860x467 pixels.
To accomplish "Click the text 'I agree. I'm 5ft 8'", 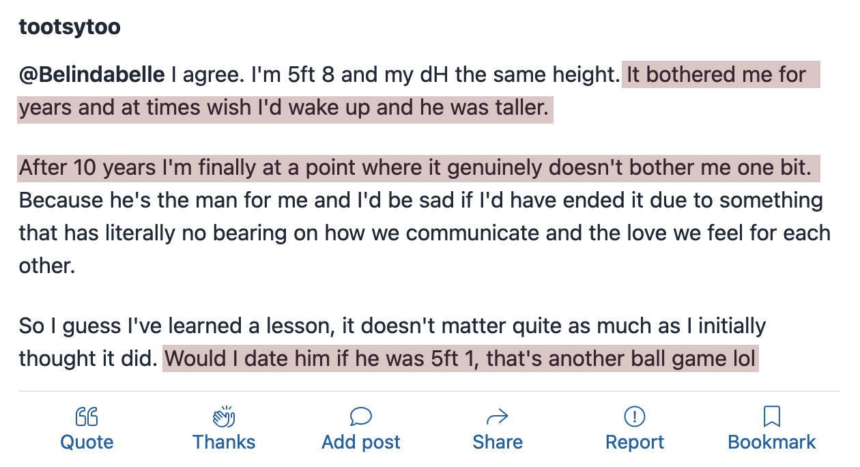I will [x=252, y=74].
